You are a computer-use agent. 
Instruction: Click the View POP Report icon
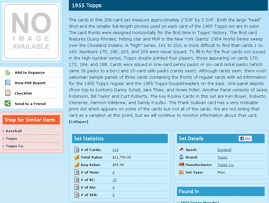click(x=8, y=83)
